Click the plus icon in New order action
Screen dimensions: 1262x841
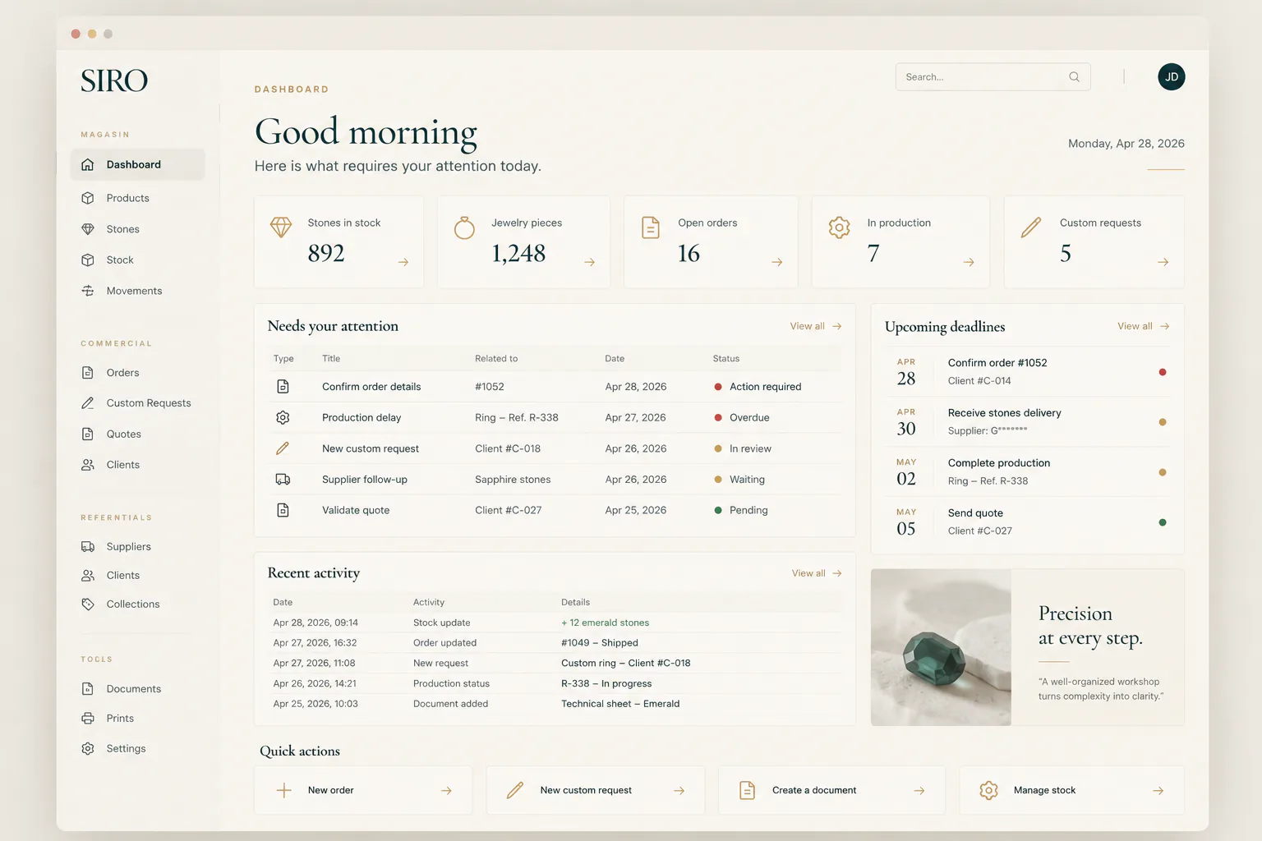tap(283, 791)
